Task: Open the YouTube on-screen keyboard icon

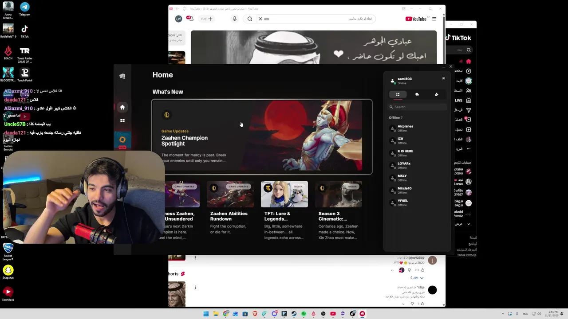Action: click(x=267, y=19)
